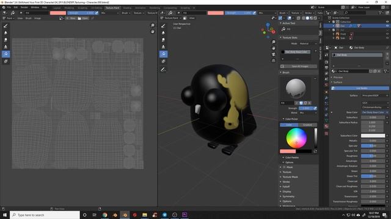
Task: Toggle Collection visibility eye in outliner
Action: pyautogui.click(x=387, y=22)
